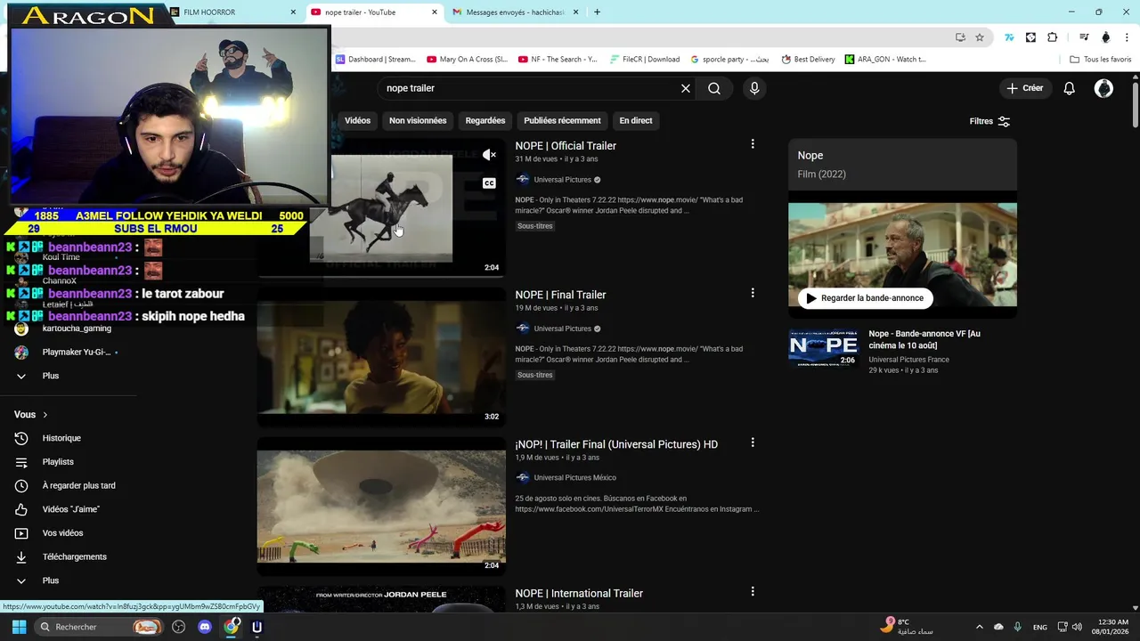Open the media controls icon in Chrome toolbar
This screenshot has width=1140, height=641.
click(x=1084, y=37)
